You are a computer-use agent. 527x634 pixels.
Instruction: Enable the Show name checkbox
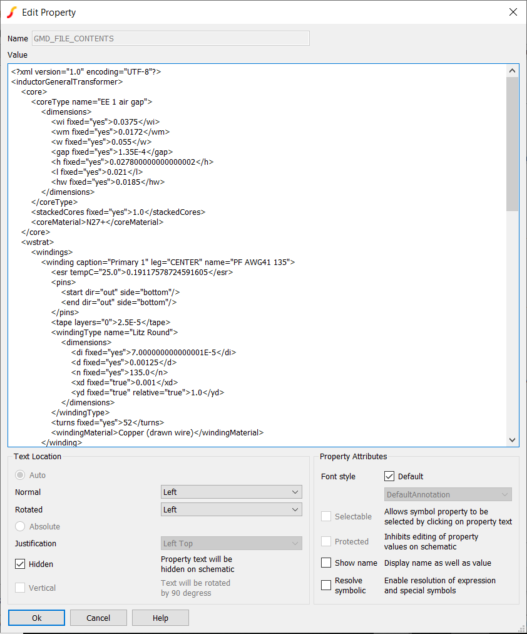tap(326, 563)
